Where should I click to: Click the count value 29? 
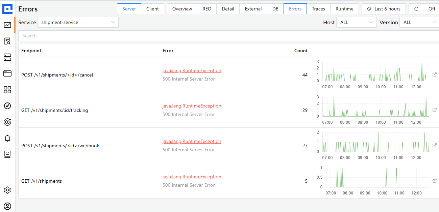click(x=305, y=110)
